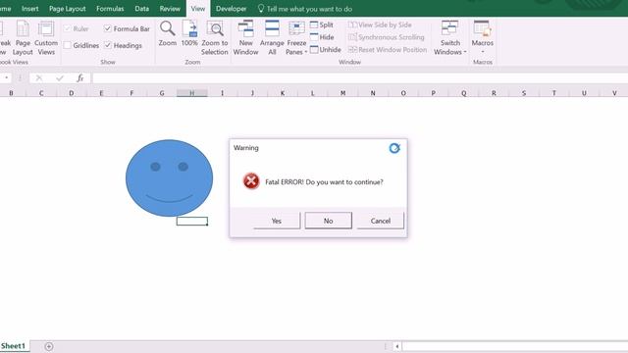Select column H header

tap(192, 93)
